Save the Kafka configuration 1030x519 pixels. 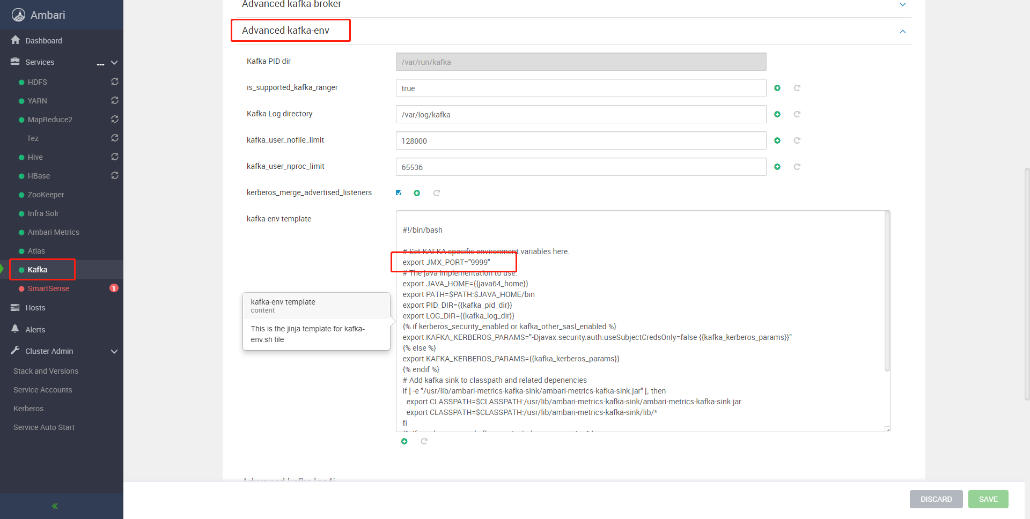click(988, 499)
